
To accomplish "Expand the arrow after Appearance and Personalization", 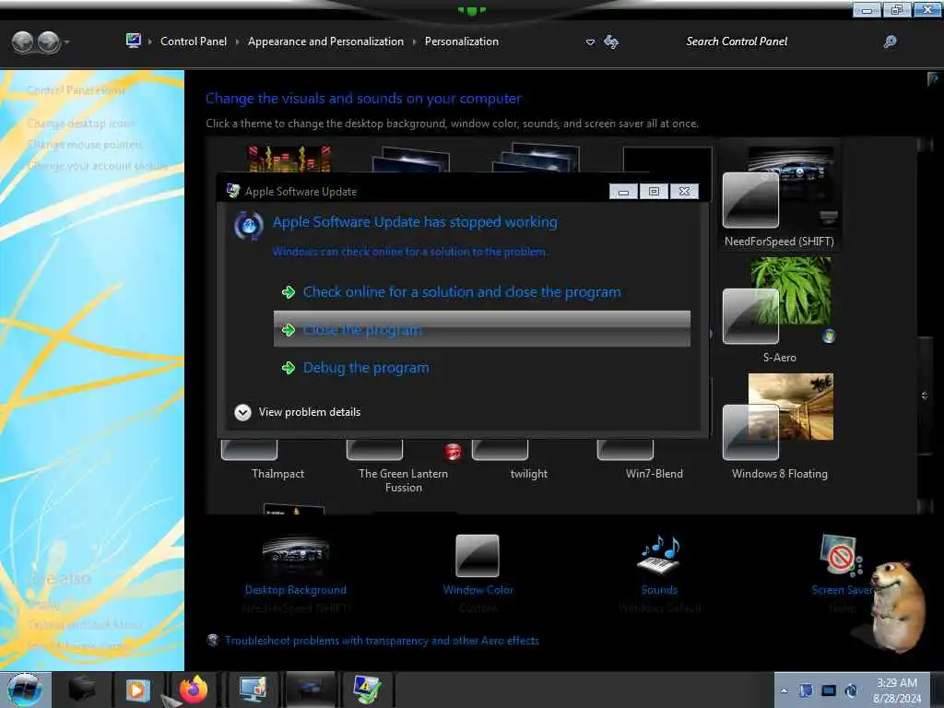I will pyautogui.click(x=414, y=42).
